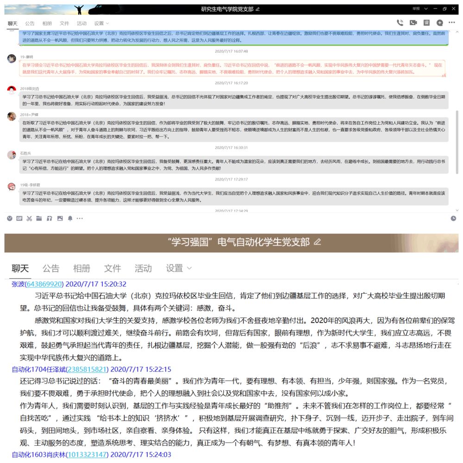Start a voice call in the group
Viewport: 463px width, 463px height.
[x=400, y=23]
